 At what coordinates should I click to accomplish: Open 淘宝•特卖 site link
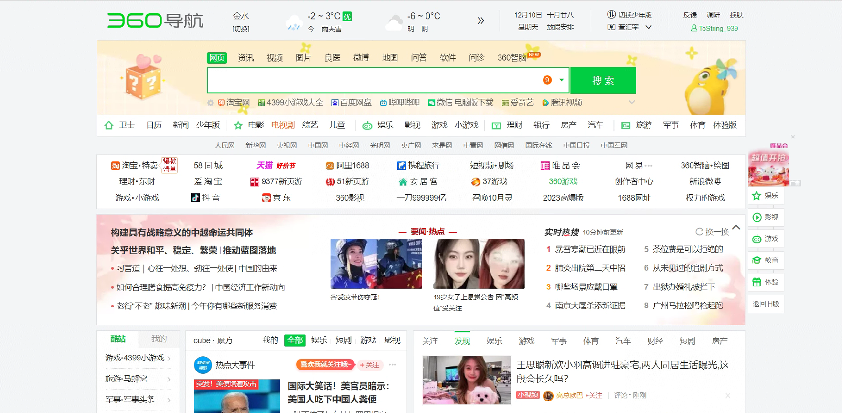(x=134, y=166)
